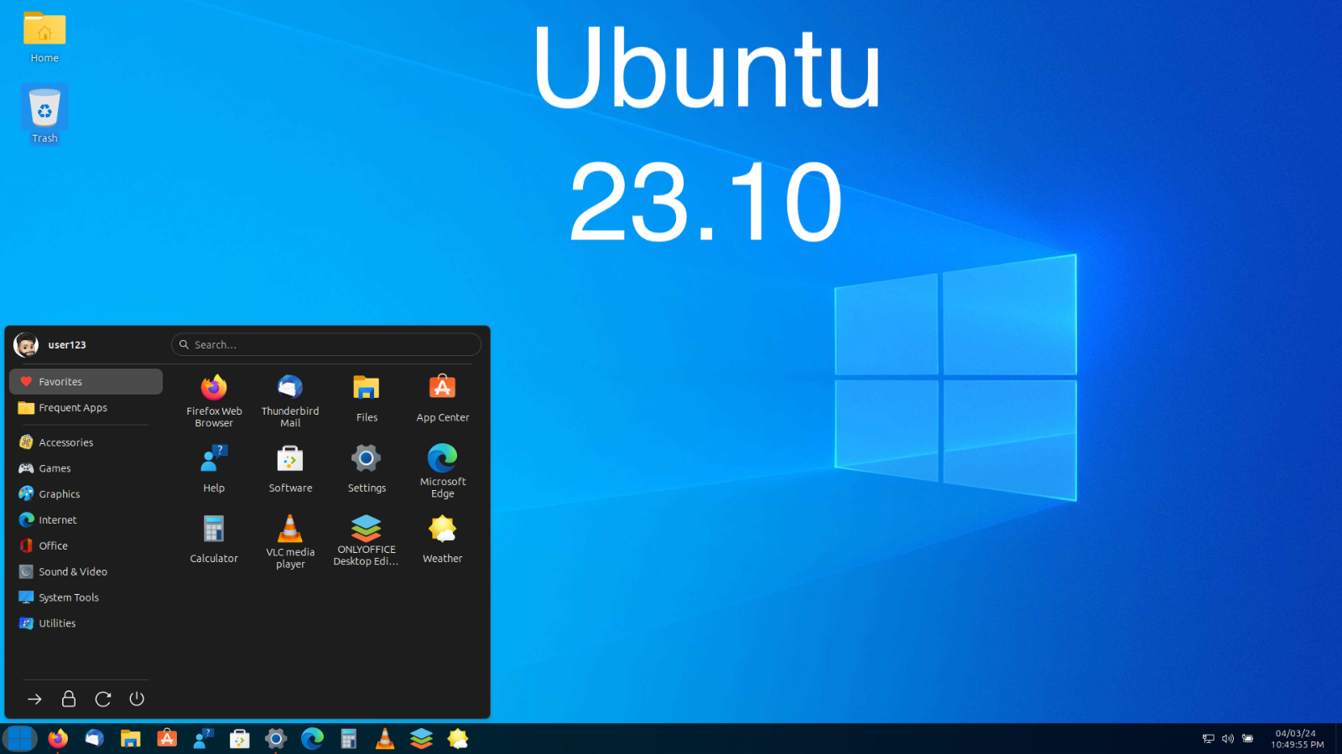Open the Home folder on desktop
The image size is (1342, 754).
click(44, 38)
